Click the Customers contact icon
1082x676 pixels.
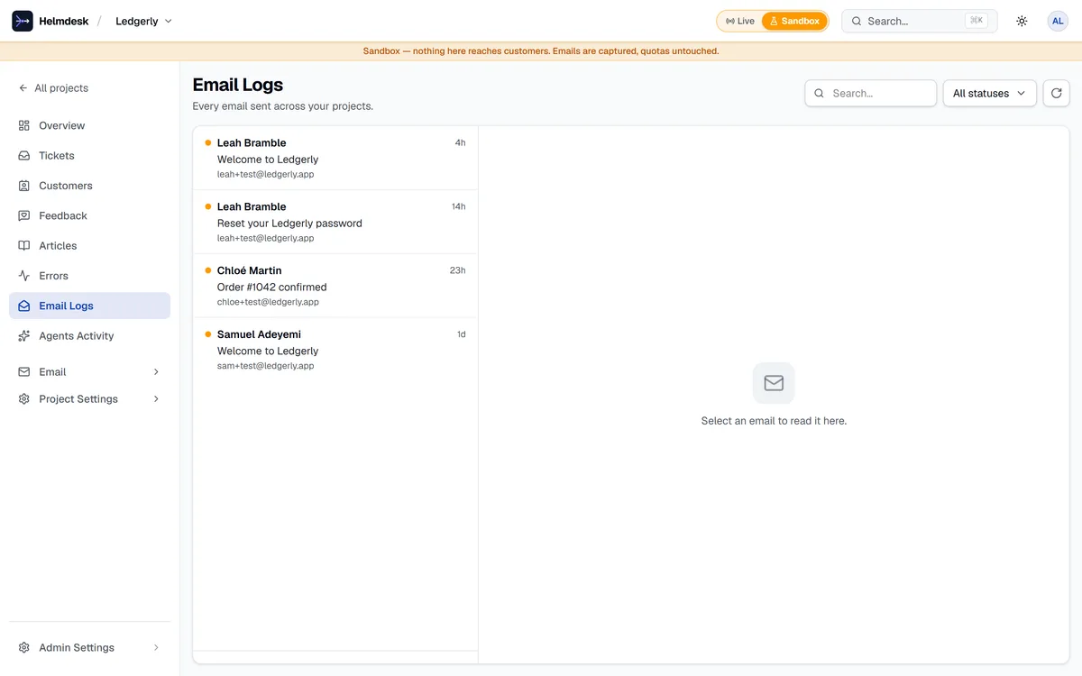(x=24, y=186)
